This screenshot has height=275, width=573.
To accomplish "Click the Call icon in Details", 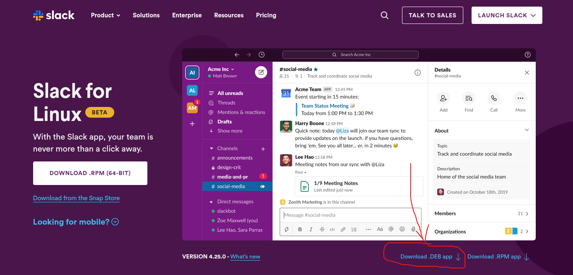I will [x=494, y=98].
